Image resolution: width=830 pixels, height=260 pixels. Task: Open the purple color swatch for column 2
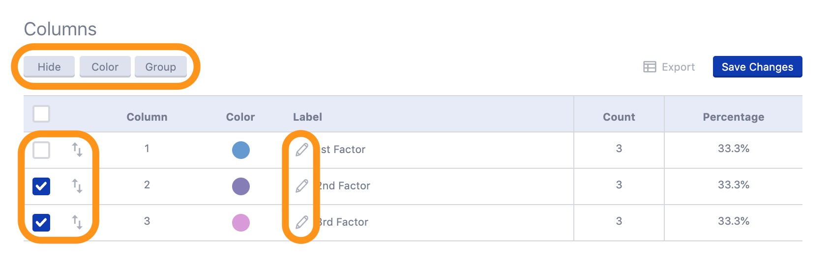[x=241, y=186]
